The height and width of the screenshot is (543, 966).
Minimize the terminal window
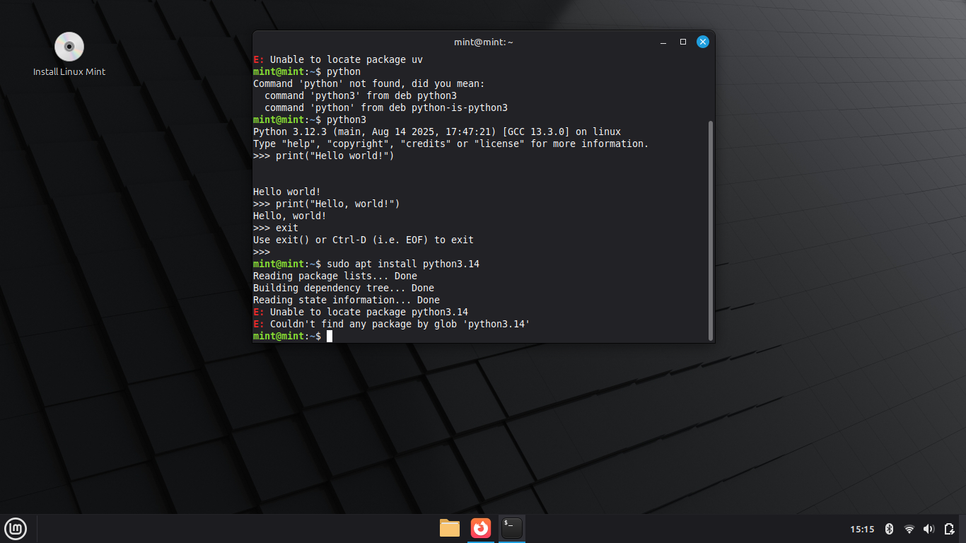point(663,42)
